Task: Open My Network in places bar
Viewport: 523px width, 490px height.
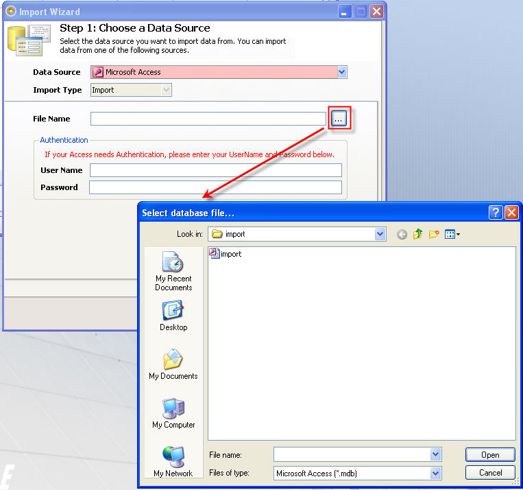Action: (173, 462)
